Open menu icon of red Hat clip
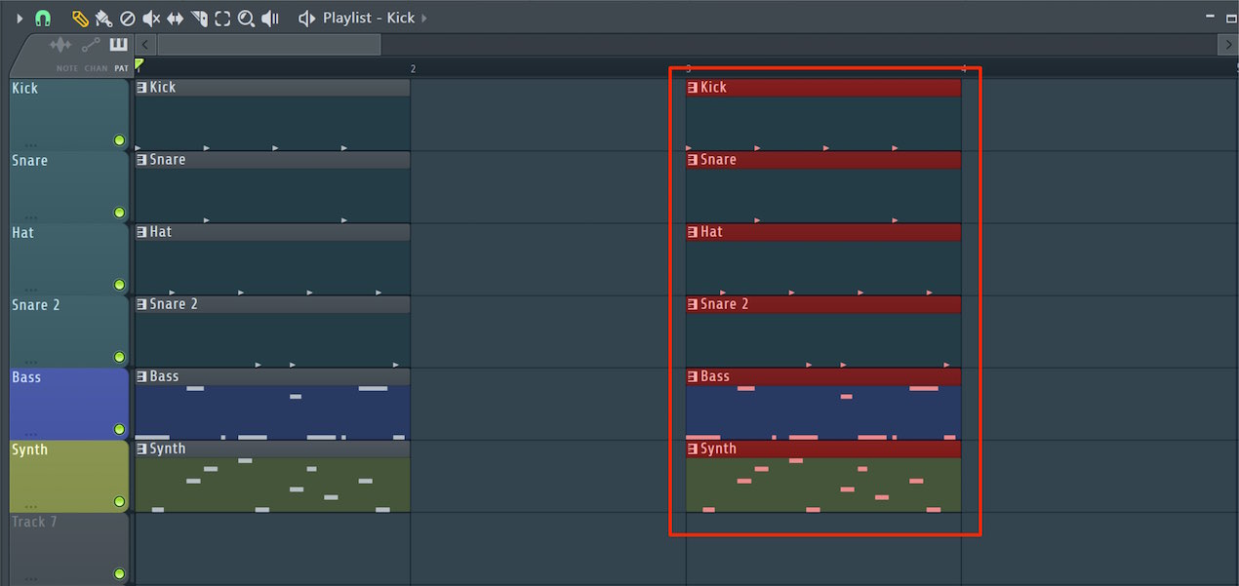Screen dimensions: 1239x586 693,231
